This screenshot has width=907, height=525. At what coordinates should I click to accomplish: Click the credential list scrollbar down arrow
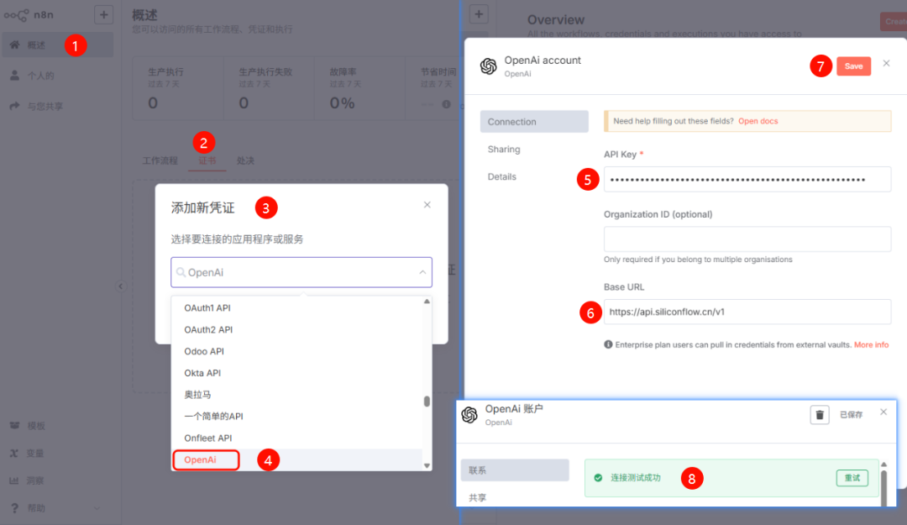click(x=427, y=465)
